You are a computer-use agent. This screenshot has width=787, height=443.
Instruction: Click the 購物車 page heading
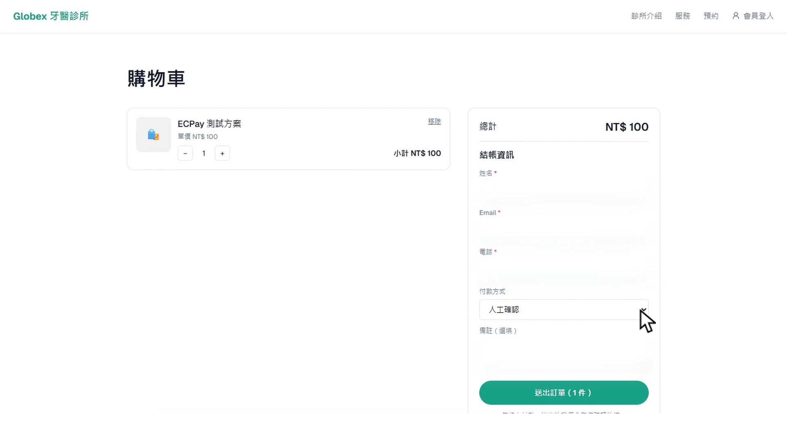(156, 78)
